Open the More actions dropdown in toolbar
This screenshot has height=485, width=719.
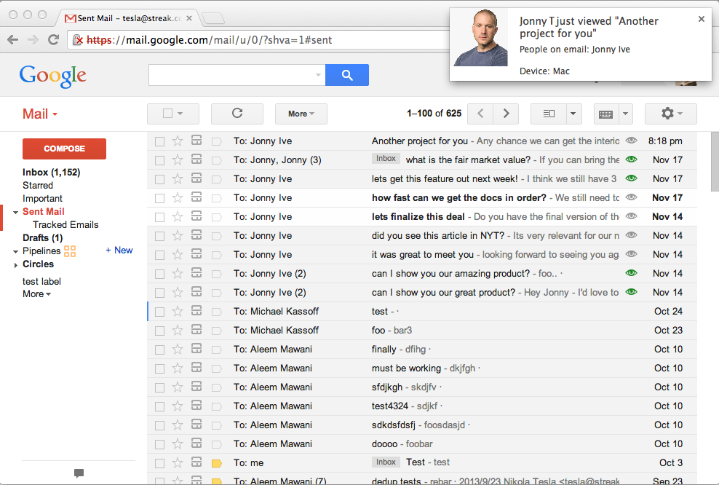click(x=301, y=114)
